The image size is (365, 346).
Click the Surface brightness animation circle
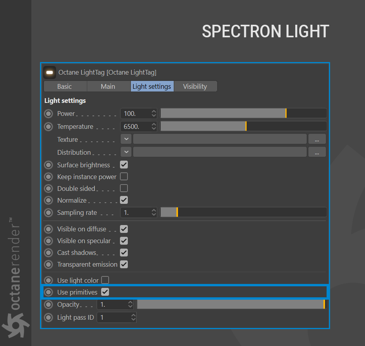pos(49,165)
